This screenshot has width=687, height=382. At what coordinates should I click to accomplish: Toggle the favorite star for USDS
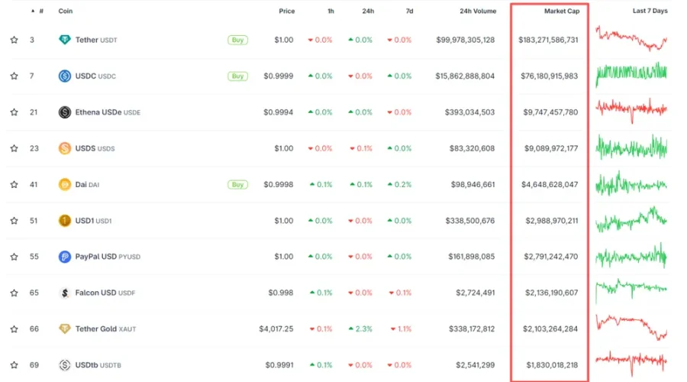(14, 148)
